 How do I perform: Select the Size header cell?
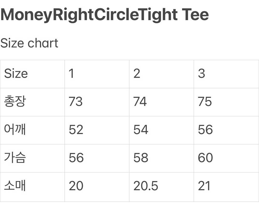click(x=16, y=74)
